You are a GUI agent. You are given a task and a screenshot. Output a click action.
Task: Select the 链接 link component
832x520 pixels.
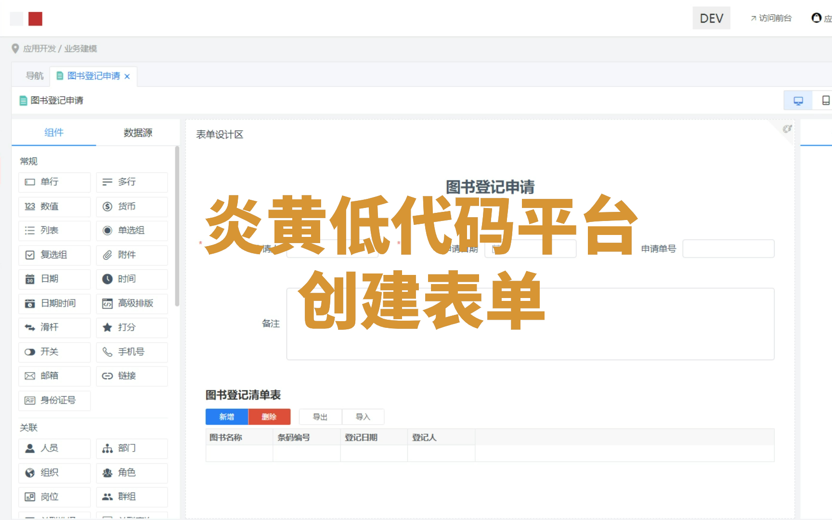pos(132,376)
